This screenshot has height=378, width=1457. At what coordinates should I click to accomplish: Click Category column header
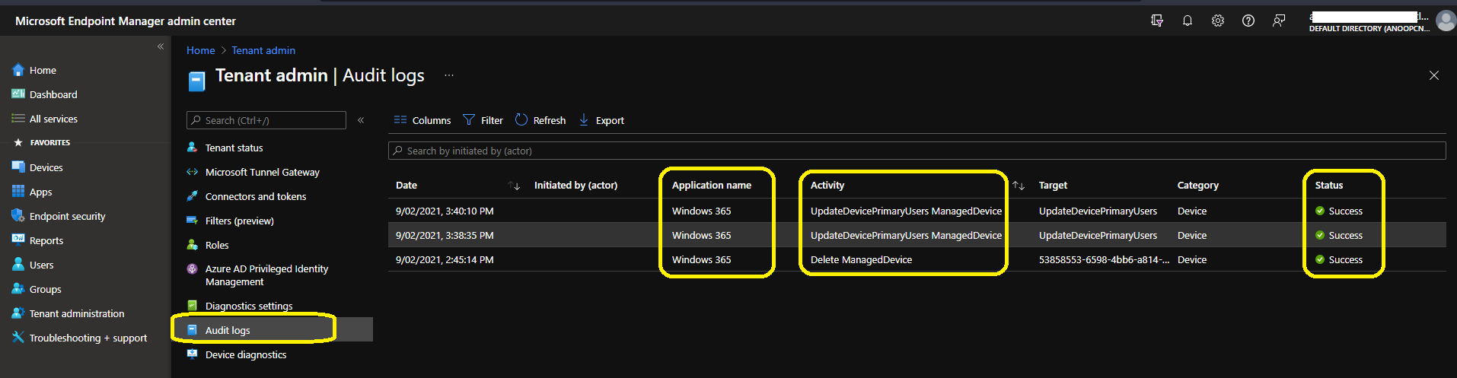(x=1198, y=185)
